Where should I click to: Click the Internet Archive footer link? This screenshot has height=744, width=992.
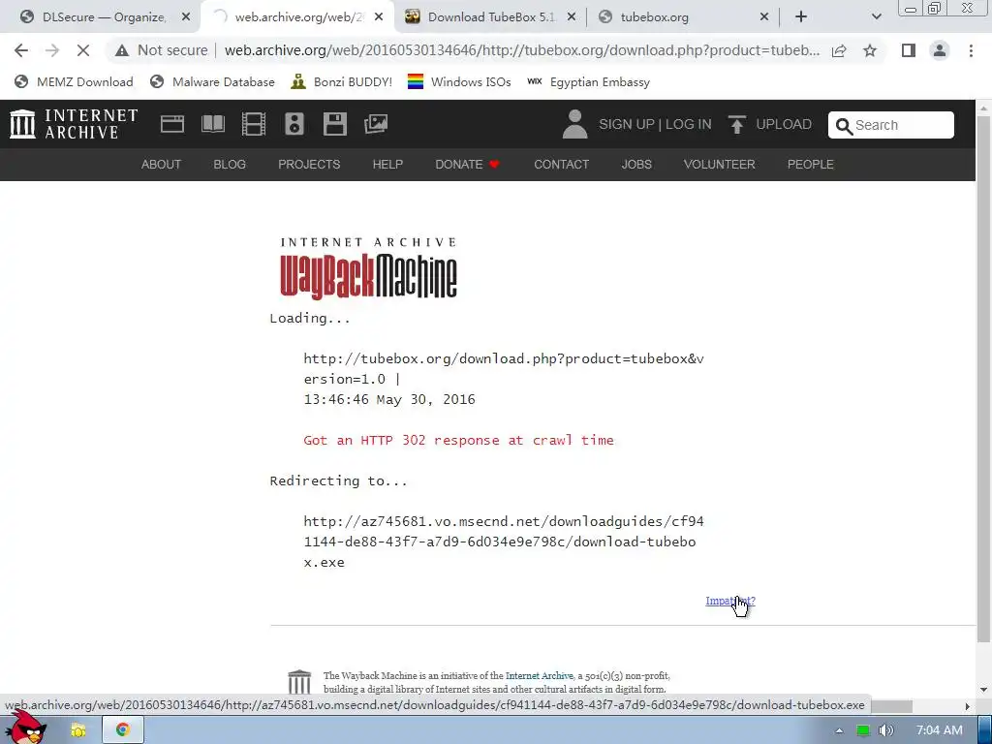539,675
